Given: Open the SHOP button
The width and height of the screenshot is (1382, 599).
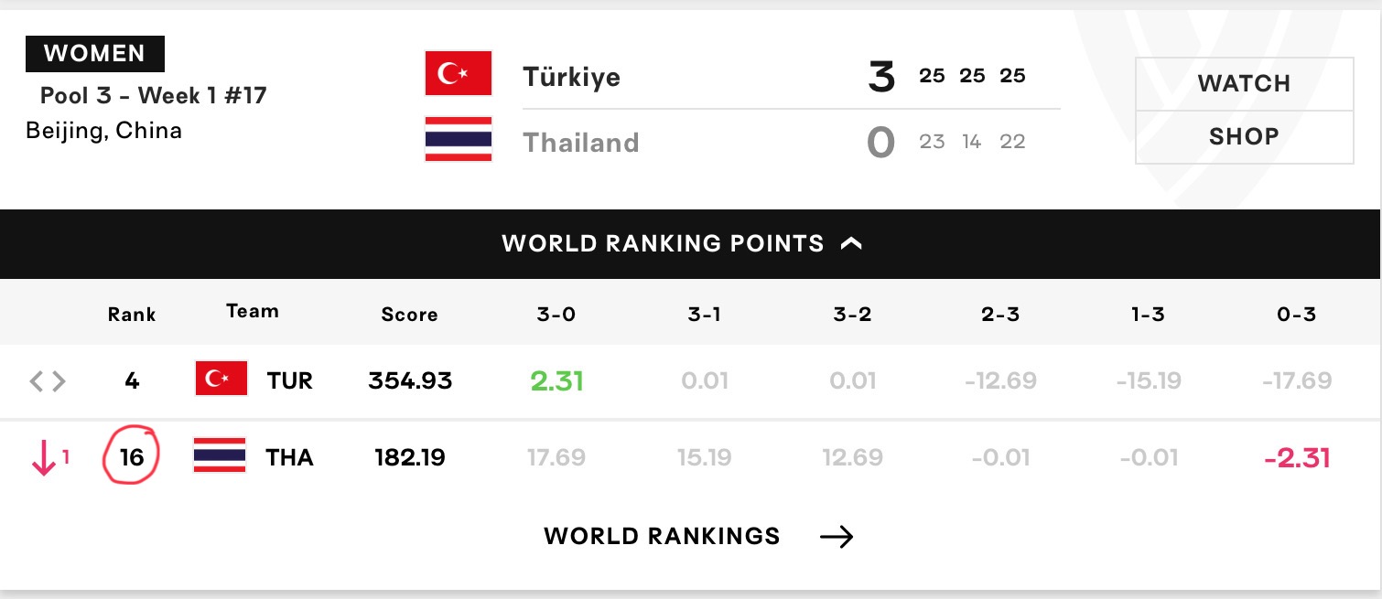Looking at the screenshot, I should pos(1245,137).
